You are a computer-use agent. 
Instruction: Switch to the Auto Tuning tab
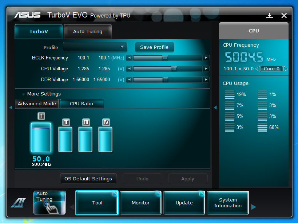tap(88, 31)
